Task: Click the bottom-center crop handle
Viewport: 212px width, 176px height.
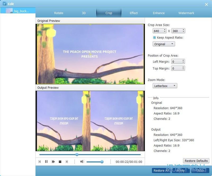Action: coord(90,83)
